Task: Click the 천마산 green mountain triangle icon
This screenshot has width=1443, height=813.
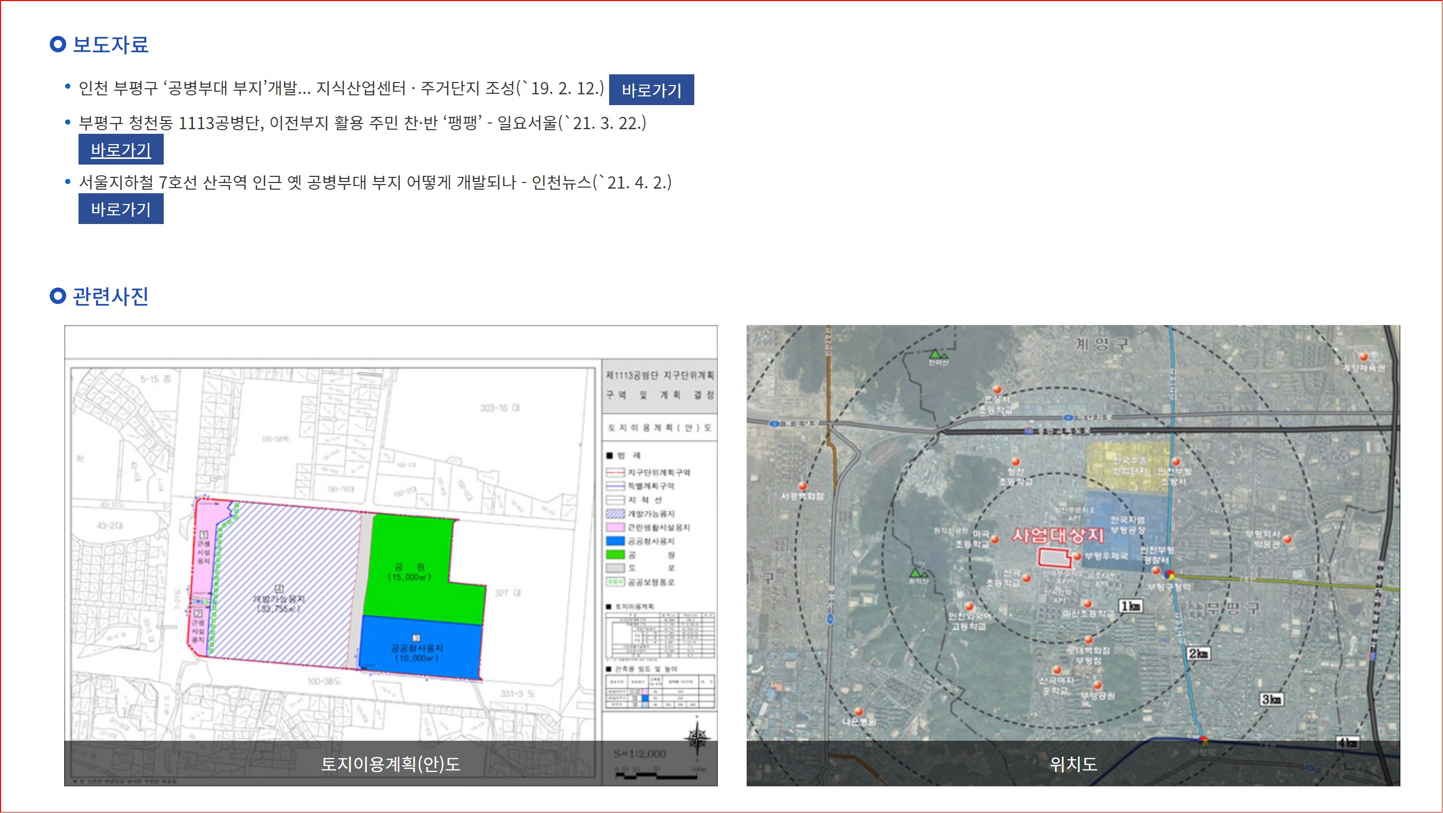Action: 935,354
